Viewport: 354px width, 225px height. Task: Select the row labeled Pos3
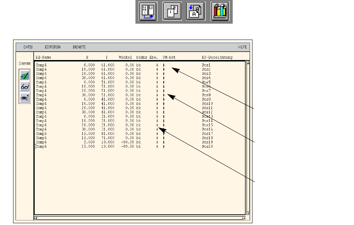pos(140,73)
